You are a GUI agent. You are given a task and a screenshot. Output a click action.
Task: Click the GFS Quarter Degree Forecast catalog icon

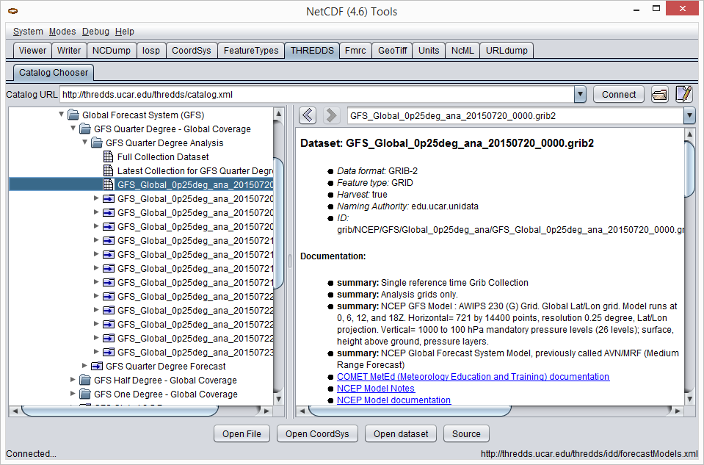(x=97, y=367)
